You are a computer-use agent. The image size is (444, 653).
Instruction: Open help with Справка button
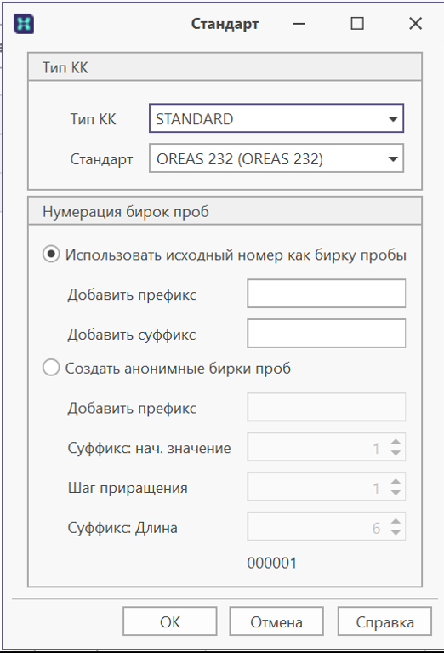[x=384, y=621]
